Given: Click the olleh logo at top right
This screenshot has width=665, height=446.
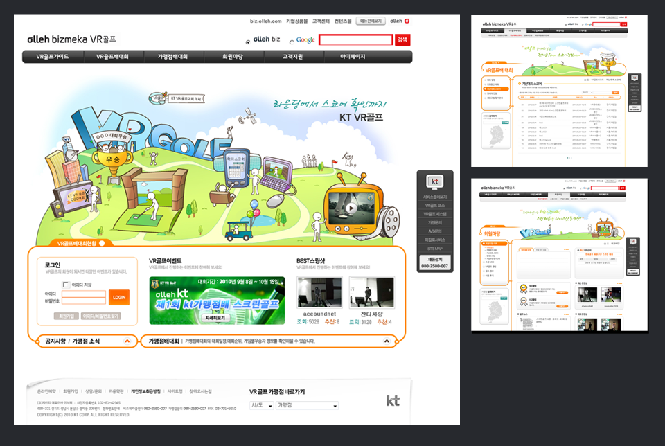Looking at the screenshot, I should point(400,21).
